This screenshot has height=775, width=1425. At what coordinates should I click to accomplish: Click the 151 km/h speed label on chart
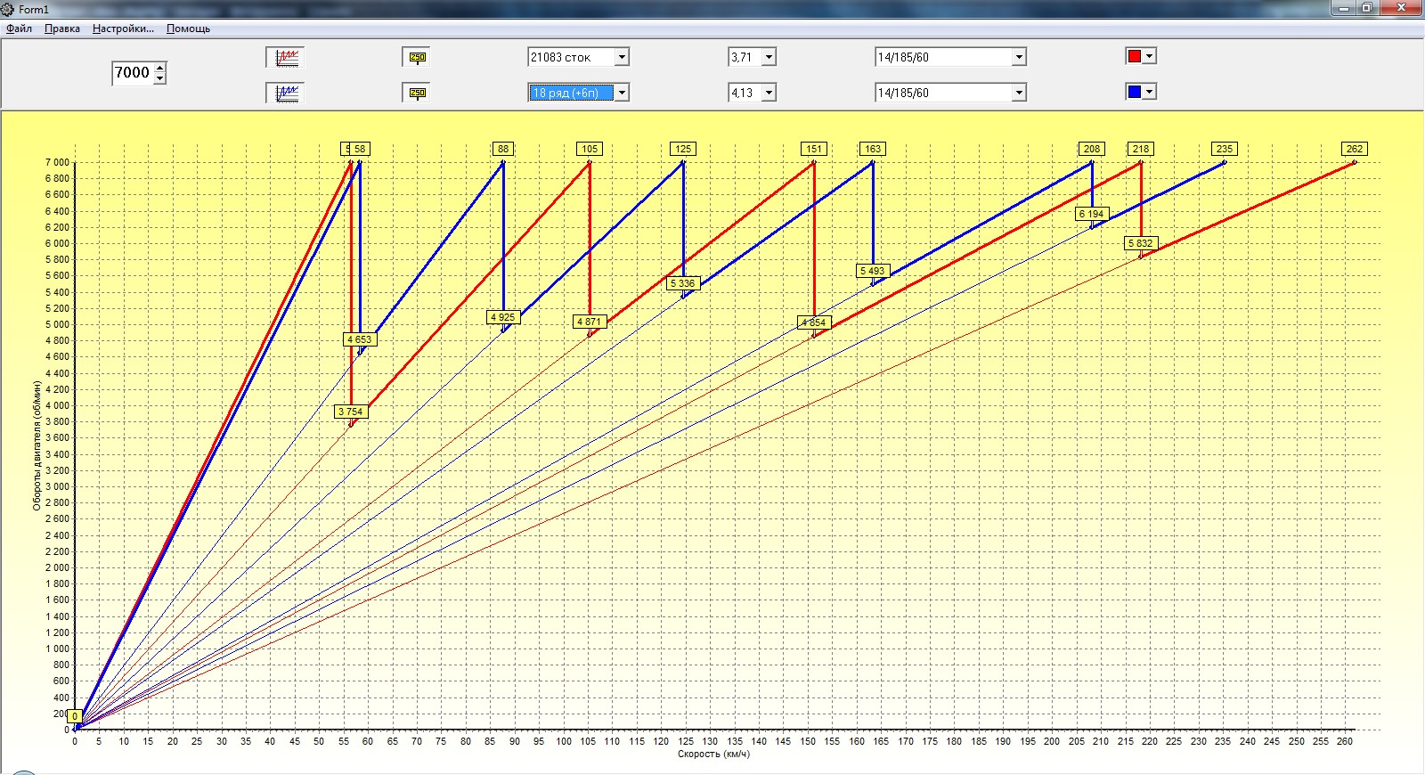813,149
